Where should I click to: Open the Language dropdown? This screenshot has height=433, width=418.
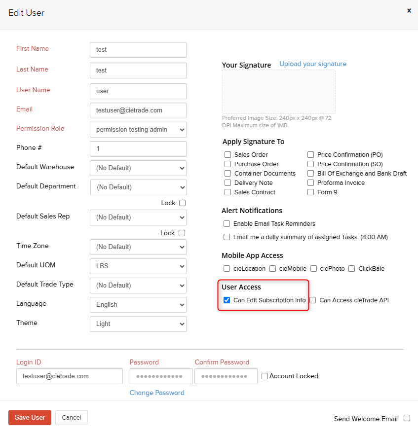pyautogui.click(x=138, y=305)
